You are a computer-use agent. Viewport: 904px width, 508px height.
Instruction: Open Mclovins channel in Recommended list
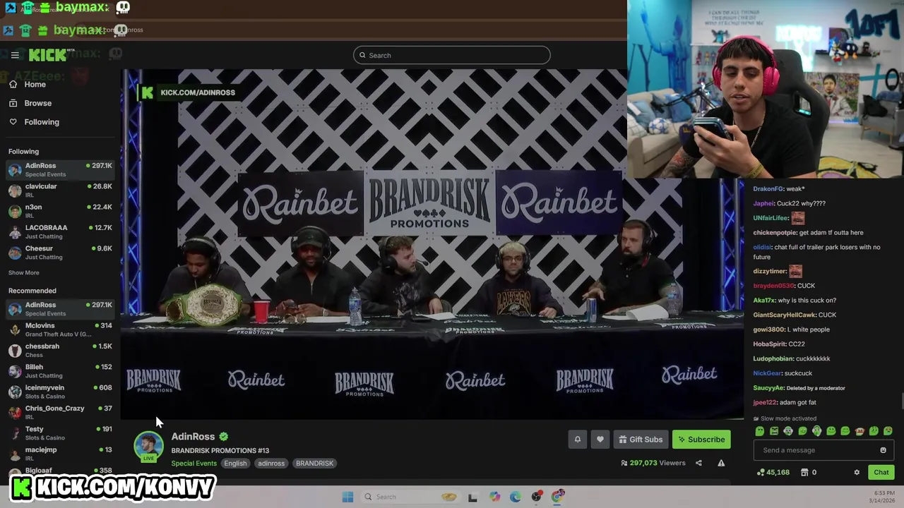[60, 329]
